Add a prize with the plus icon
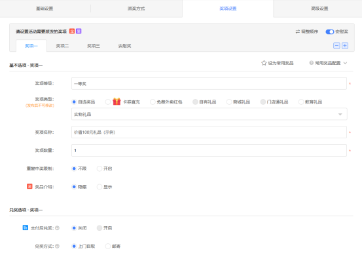The image size is (362, 255). click(x=345, y=46)
